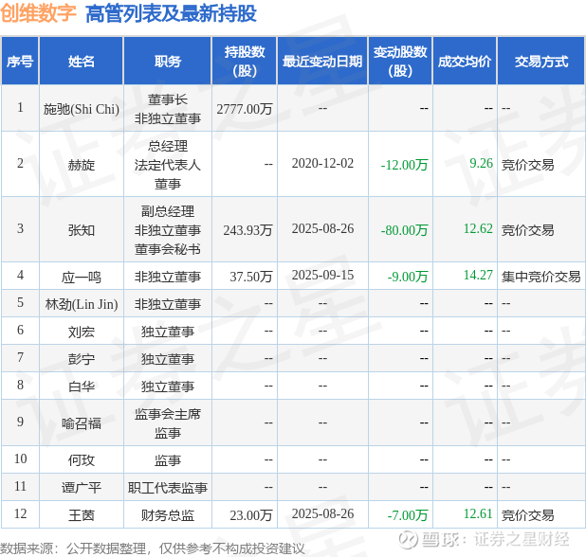Click the 数据来源 disclaimer footer text
586x557 pixels.
(152, 548)
